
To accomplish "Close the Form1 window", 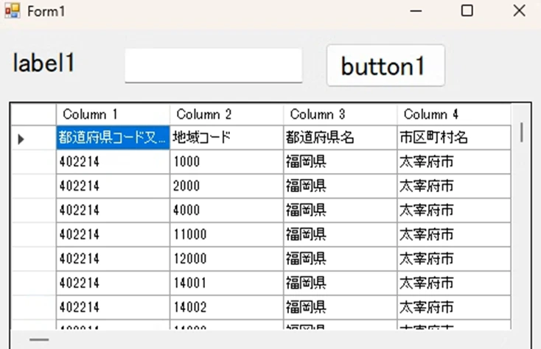I will [519, 11].
